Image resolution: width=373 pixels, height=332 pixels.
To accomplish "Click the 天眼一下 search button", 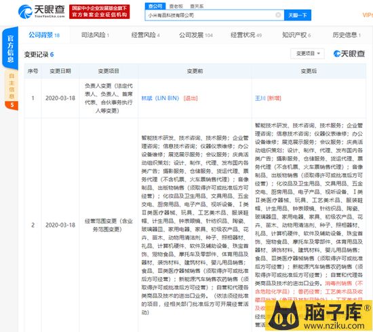I will pyautogui.click(x=297, y=15).
